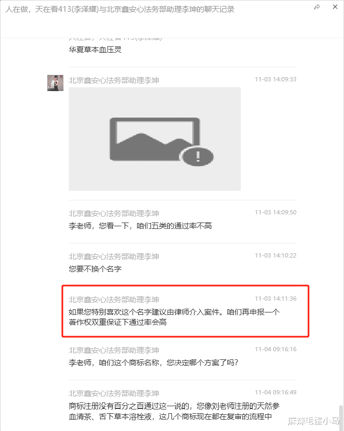Select message about 商标注册没有百分之百通过
This screenshot has height=431, width=344.
tap(174, 411)
